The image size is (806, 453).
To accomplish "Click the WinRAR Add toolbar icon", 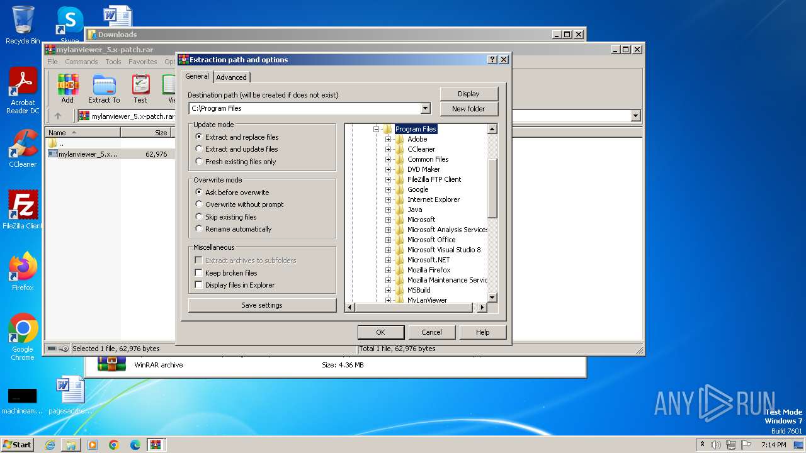I will pyautogui.click(x=67, y=89).
